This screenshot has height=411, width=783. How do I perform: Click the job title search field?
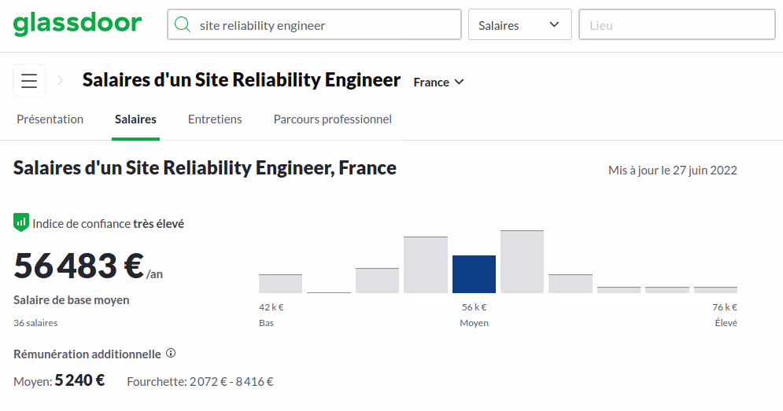pos(323,25)
